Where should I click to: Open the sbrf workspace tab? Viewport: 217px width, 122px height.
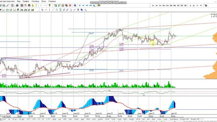click(x=65, y=119)
